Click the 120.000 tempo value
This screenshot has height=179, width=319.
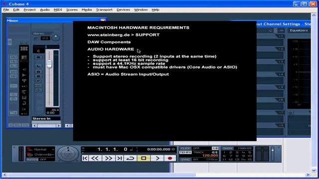[210, 156]
